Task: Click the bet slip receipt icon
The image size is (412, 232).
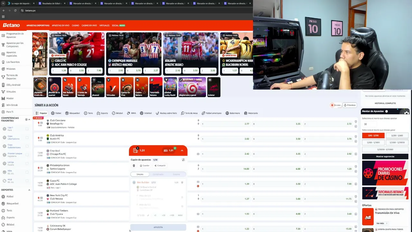Action: (x=136, y=150)
